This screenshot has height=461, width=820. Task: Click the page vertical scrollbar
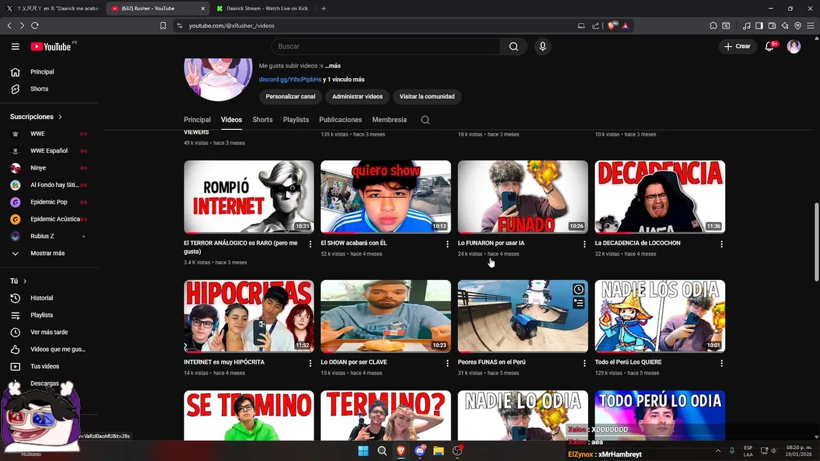(x=816, y=242)
